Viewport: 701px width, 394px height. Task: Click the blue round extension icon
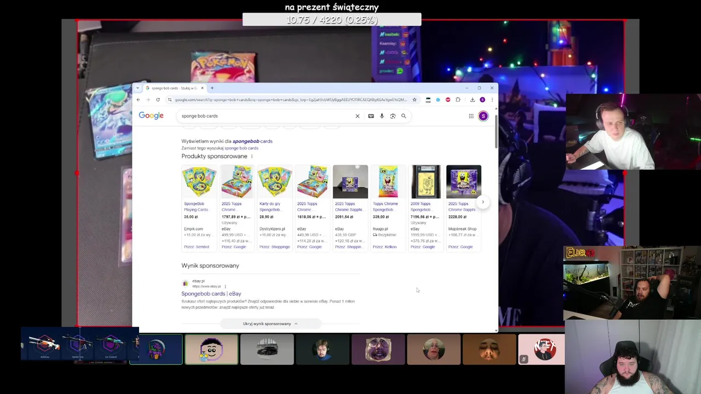coord(438,100)
